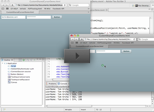Open P2PTesting.html bookmark in front Safari
Viewport: 154px width, 112px height.
click(x=104, y=43)
